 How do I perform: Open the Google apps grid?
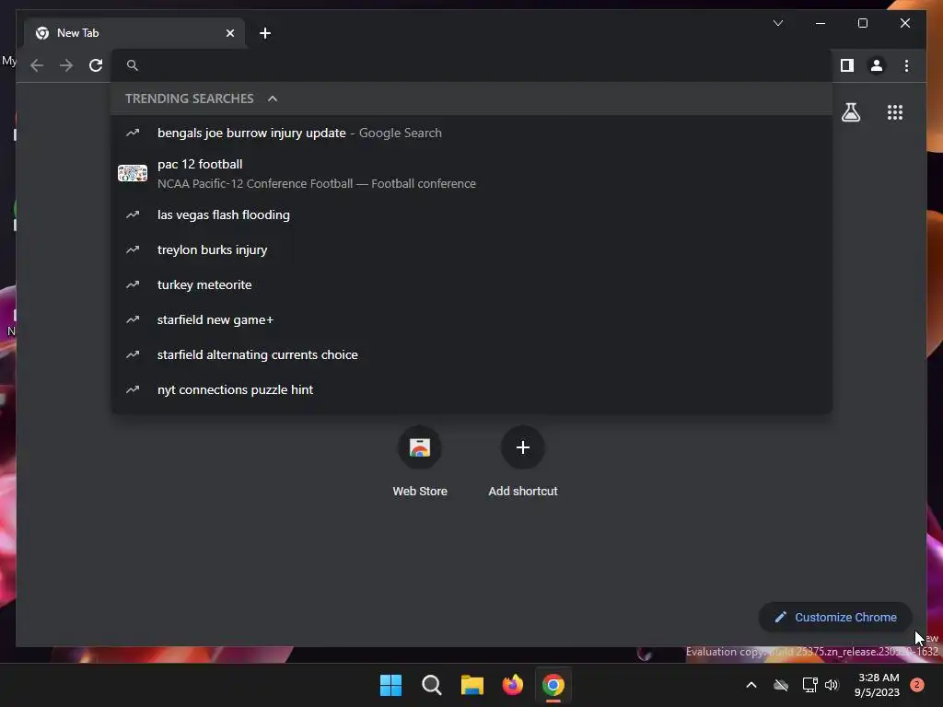[895, 112]
